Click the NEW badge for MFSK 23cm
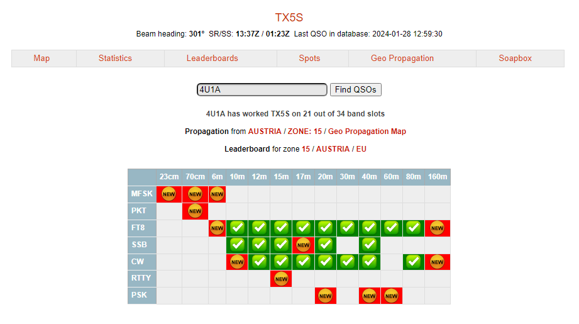 (168, 194)
